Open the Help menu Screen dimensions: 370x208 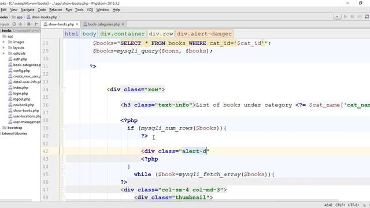click(116, 10)
